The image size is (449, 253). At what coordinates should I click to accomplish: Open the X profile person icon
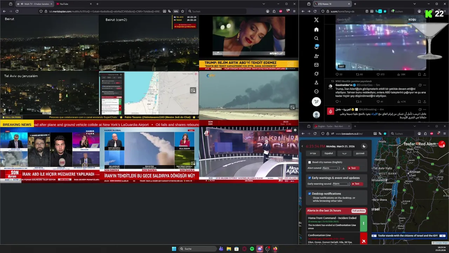(316, 83)
